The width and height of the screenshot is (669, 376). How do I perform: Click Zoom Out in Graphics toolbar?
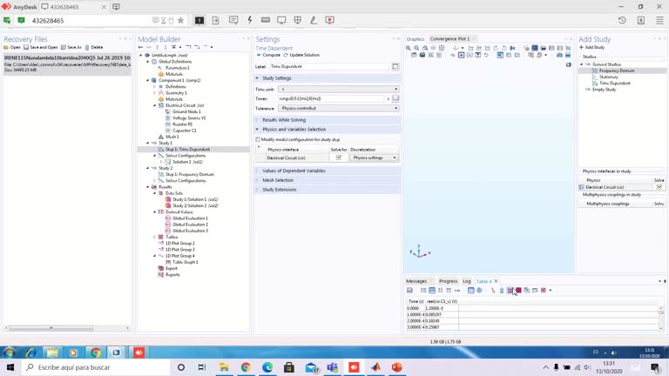coord(416,48)
